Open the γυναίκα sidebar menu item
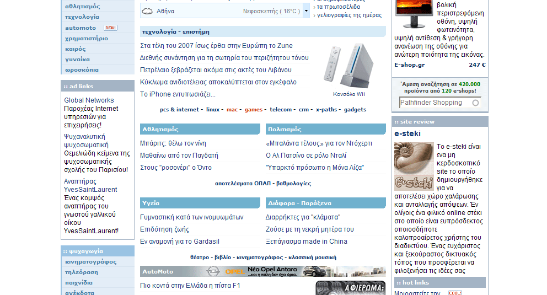 [x=77, y=60]
